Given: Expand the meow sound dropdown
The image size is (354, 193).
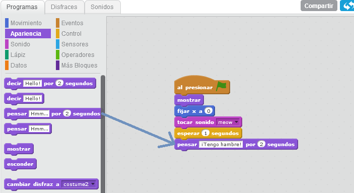Looking at the screenshot, I should [x=228, y=122].
